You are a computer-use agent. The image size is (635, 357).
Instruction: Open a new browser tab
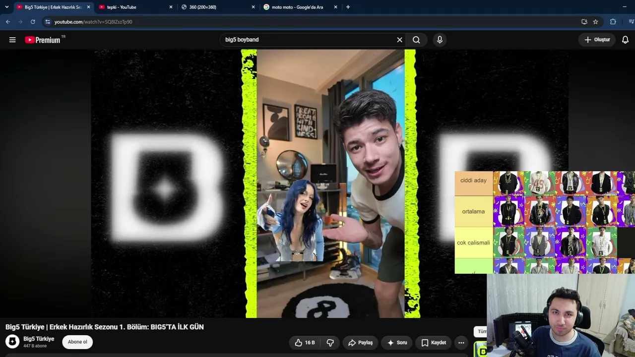[x=348, y=7]
